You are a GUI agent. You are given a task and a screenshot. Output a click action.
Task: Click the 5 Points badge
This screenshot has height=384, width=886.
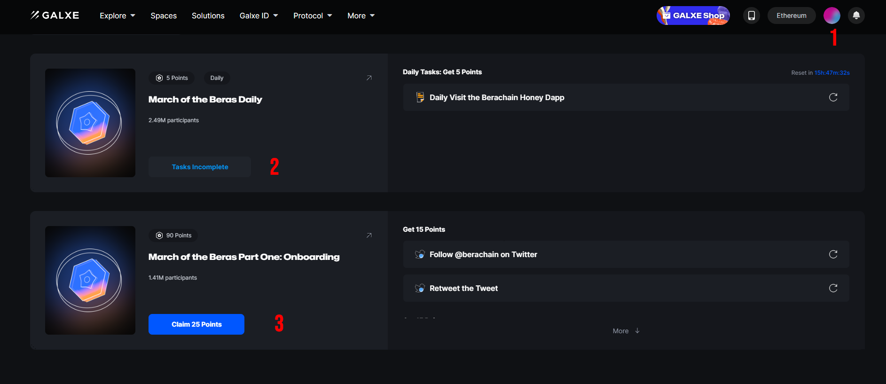point(172,78)
